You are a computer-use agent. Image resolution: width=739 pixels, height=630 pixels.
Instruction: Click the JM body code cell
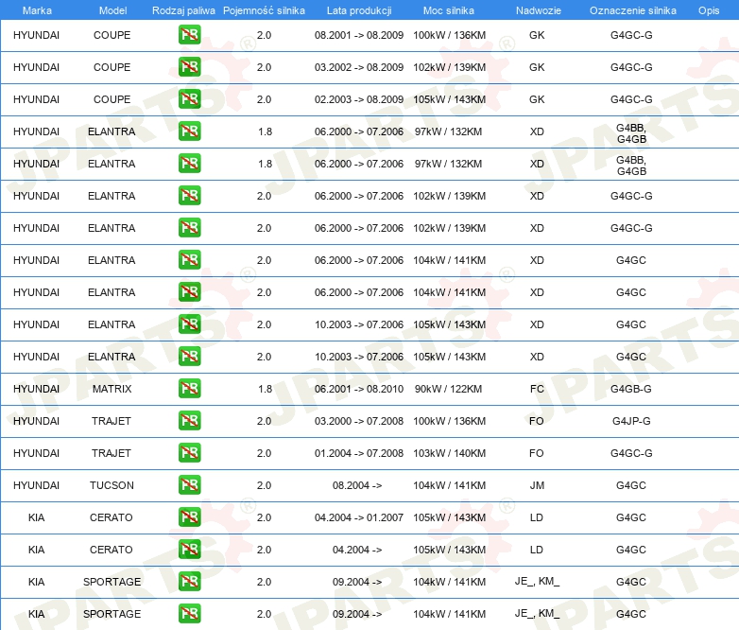tap(537, 485)
